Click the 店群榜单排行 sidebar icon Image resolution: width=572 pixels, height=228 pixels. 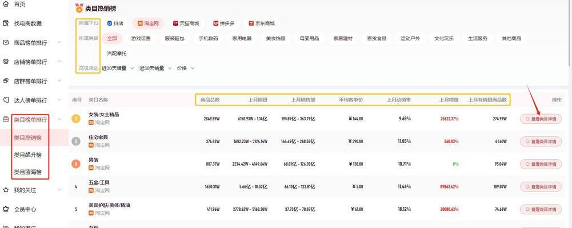[x=6, y=81]
